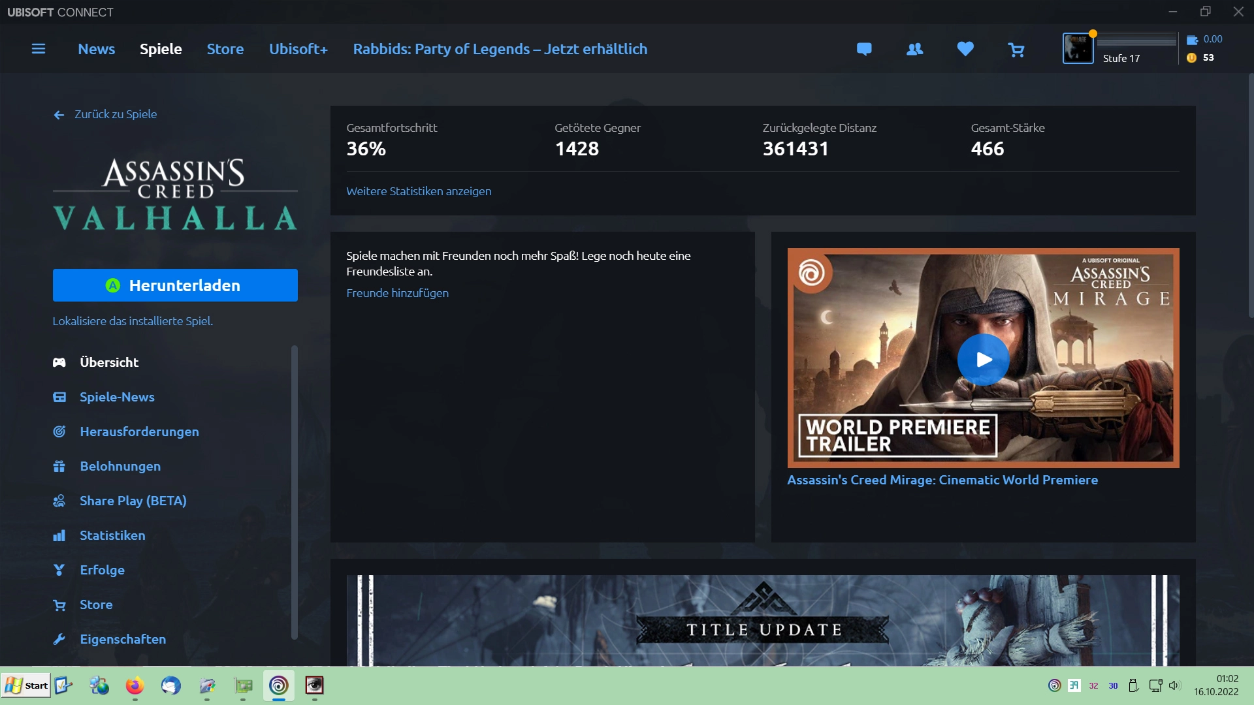This screenshot has width=1254, height=705.
Task: Click the Gesamtfortschritt 36% statistic
Action: pos(392,140)
